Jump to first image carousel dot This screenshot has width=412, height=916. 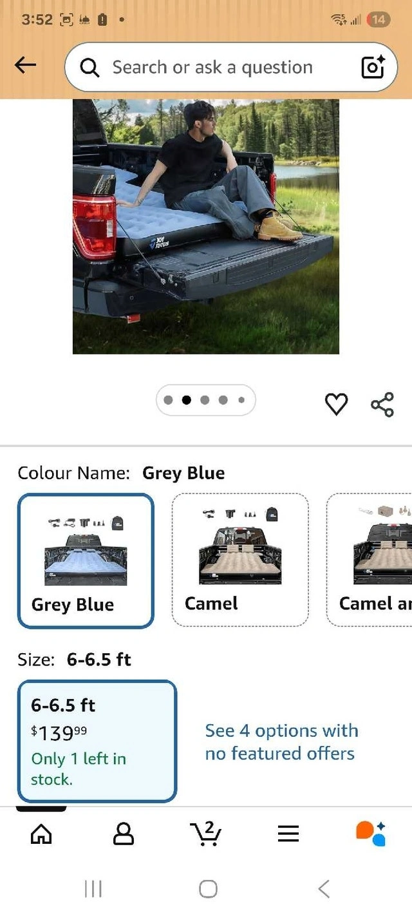coord(169,400)
